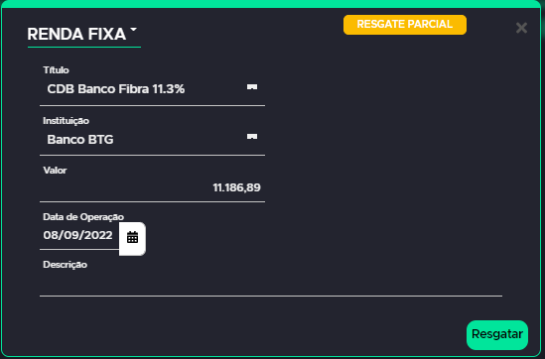Click the RENDA FIXA heading
Image resolution: width=545 pixels, height=359 pixels.
pyautogui.click(x=76, y=34)
